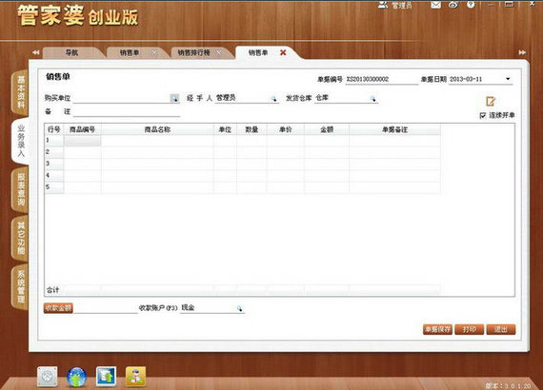
Task: Click the 打印 button
Action: [x=470, y=329]
